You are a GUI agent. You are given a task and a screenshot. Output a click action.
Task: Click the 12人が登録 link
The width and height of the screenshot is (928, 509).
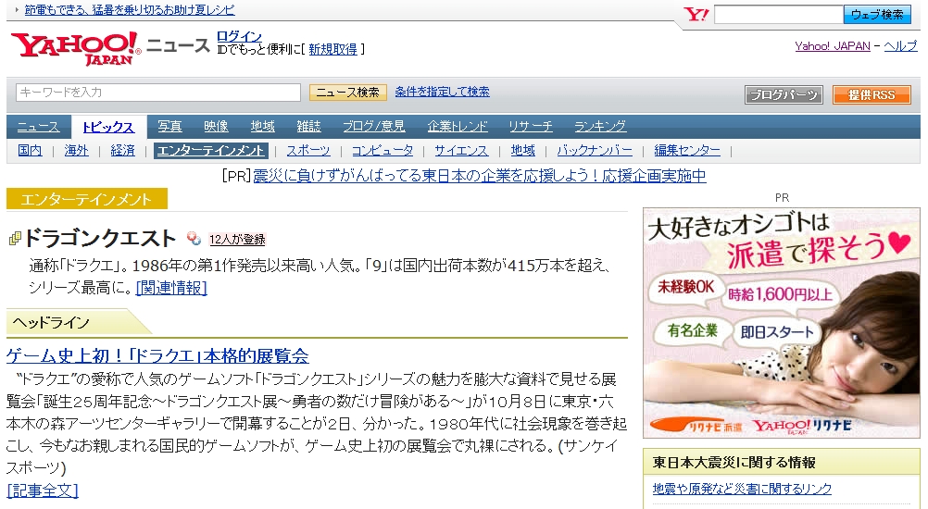click(237, 240)
